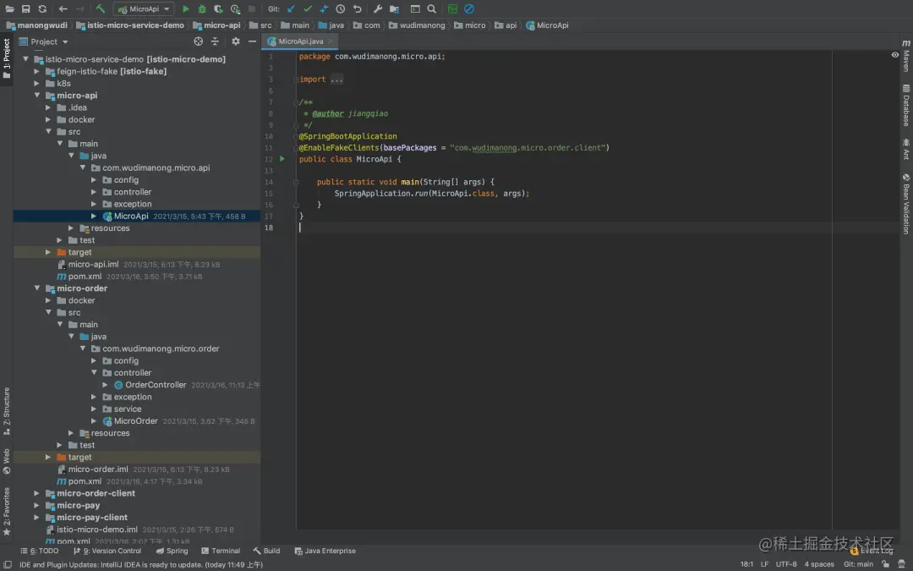Viewport: 913px width, 571px height.
Task: Open settings with the wrench icon
Action: [378, 8]
